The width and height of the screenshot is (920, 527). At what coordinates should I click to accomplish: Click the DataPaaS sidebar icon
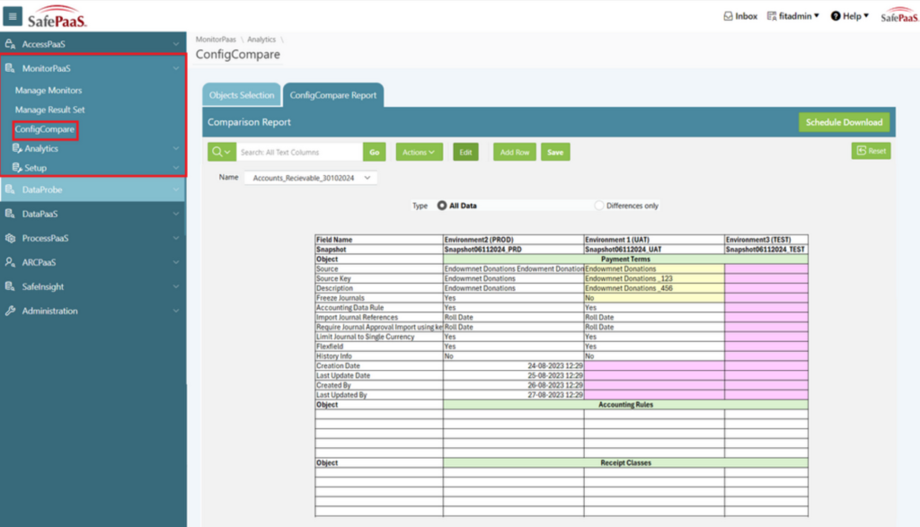(x=10, y=214)
